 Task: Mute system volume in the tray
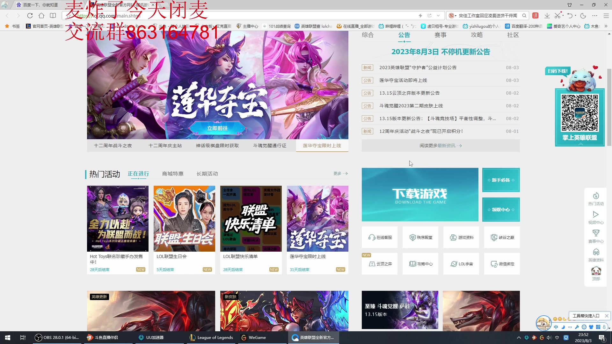(549, 337)
